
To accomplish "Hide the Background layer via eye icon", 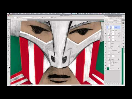I will click(105, 69).
